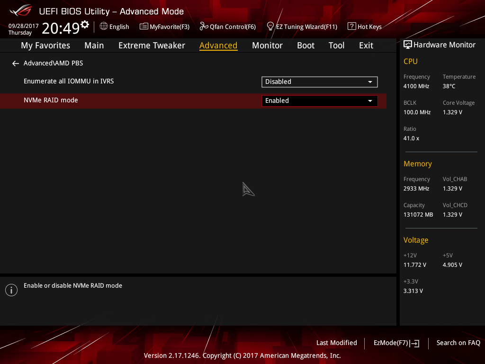Click the memory capacity 131072 MB value
Screen dimensions: 485x364
[x=418, y=215]
